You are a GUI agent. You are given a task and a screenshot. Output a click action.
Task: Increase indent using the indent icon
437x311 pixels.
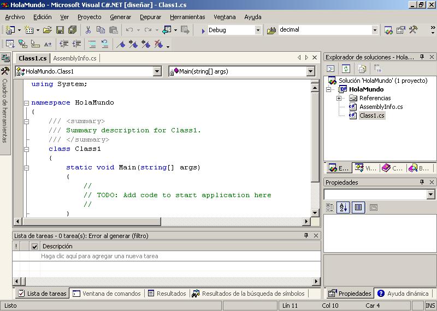tap(76, 44)
